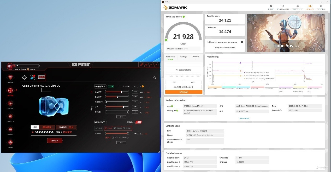Toggle the cyan CPU Temperature legend item
This screenshot has width=331, height=172.
pyautogui.click(x=229, y=88)
